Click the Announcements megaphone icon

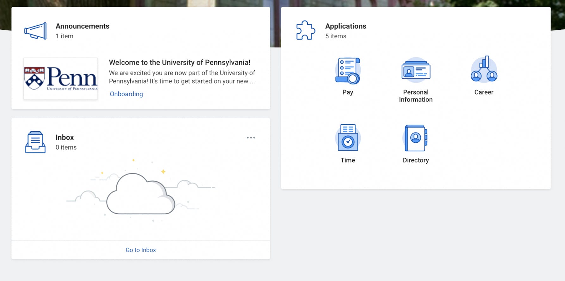pyautogui.click(x=35, y=31)
